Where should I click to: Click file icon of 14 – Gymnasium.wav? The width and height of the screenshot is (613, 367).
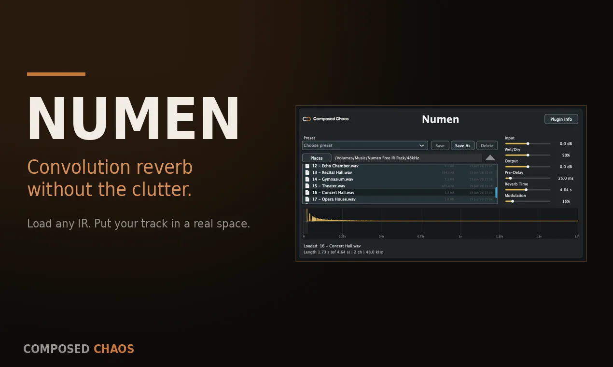307,179
